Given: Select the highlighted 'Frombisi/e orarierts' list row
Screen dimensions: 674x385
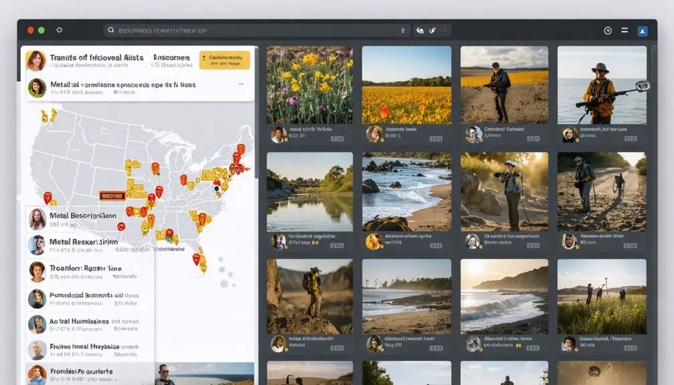Looking at the screenshot, I should (90, 374).
